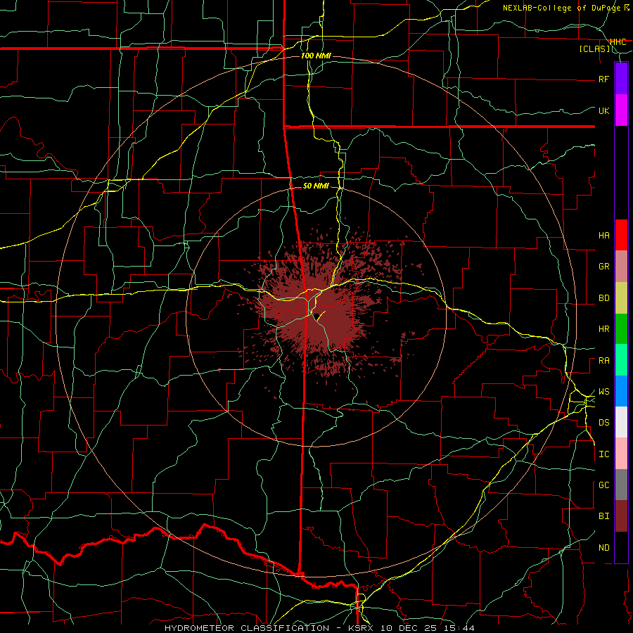633x633 pixels.
Task: Click the DS white legend swatch
Action: (x=621, y=422)
